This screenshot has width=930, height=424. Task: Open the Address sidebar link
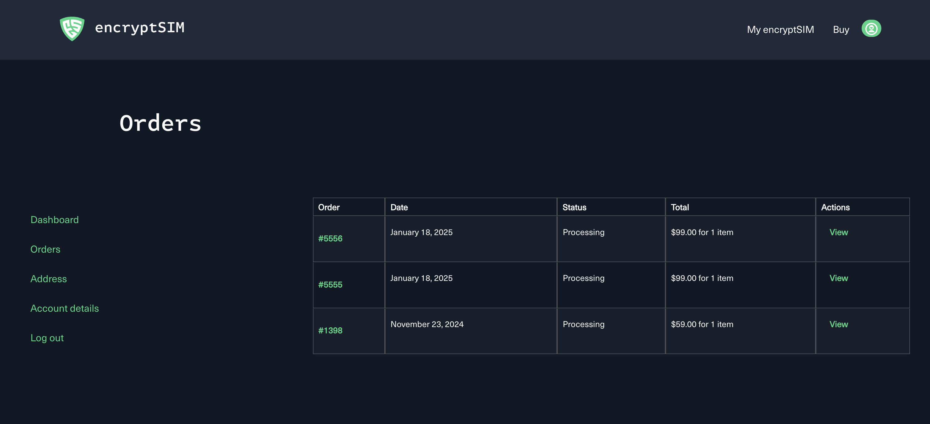pyautogui.click(x=48, y=279)
